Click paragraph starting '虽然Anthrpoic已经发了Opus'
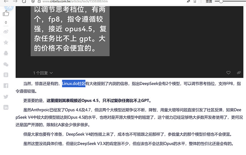 129,117
